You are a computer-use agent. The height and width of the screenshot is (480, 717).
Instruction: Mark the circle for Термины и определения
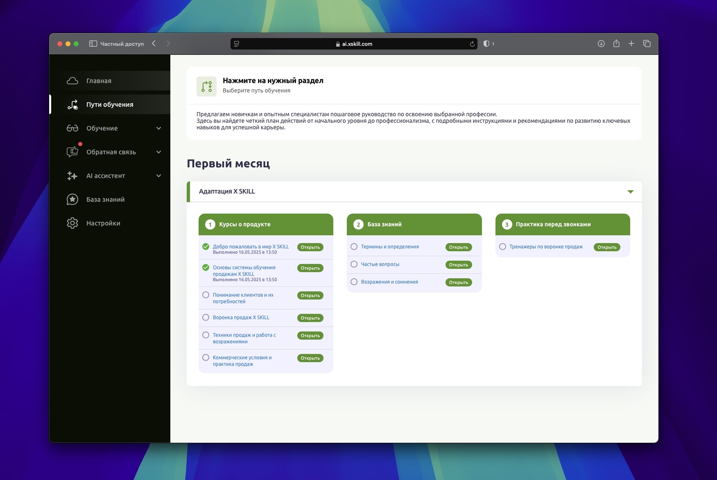point(354,246)
